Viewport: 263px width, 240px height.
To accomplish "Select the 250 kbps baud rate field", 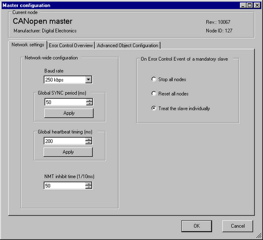I will (x=68, y=80).
